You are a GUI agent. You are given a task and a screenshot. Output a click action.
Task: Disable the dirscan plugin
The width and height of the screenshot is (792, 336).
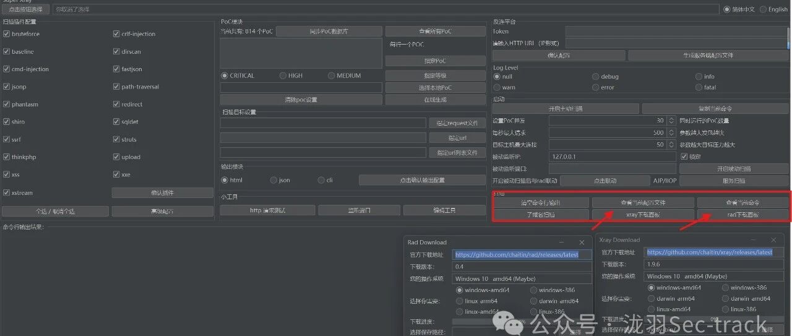(x=116, y=51)
